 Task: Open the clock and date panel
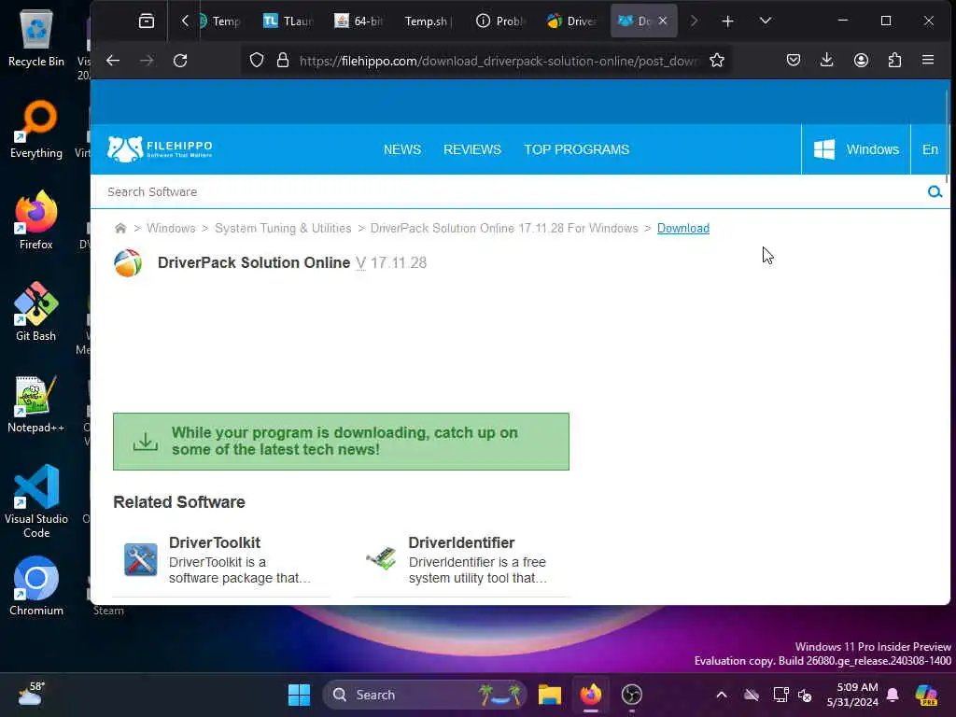[852, 695]
